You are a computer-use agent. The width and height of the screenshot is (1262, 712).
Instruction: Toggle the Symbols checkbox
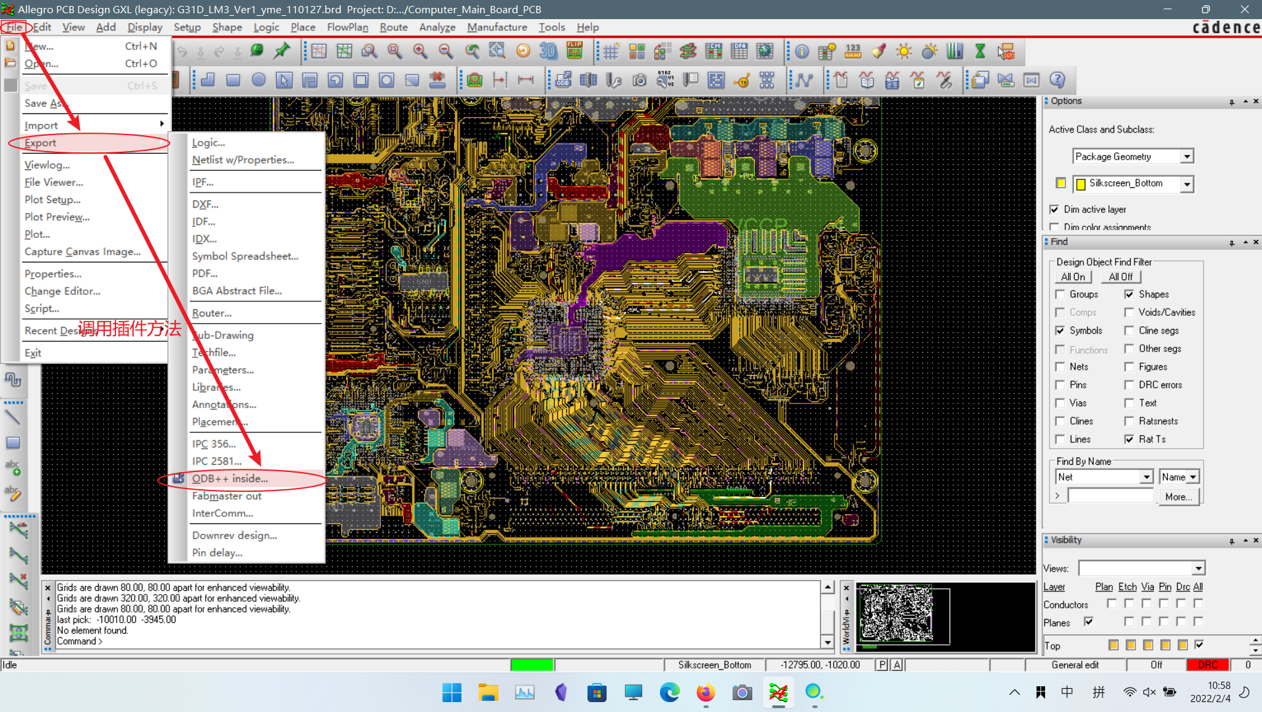point(1060,330)
